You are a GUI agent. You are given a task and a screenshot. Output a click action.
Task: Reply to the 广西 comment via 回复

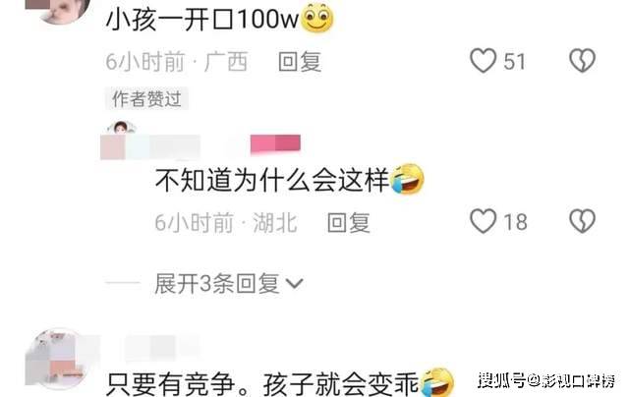click(300, 62)
